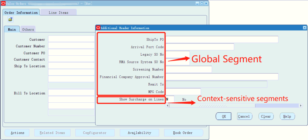The width and height of the screenshot is (308, 140).
Task: Click the horizontal scrollbar thumb in dialog
Action: click(212, 105)
